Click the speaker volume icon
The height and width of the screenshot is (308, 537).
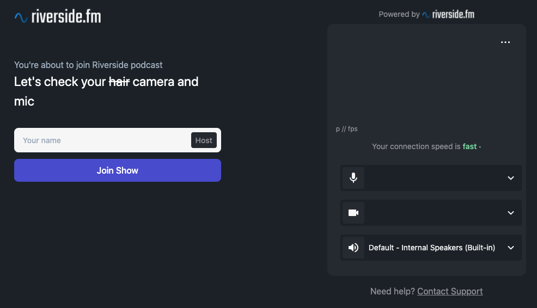click(353, 248)
